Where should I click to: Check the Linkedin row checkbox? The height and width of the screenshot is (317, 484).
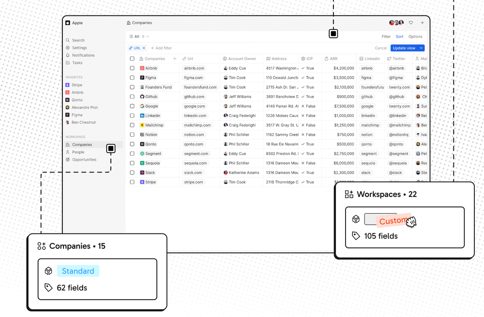[132, 115]
